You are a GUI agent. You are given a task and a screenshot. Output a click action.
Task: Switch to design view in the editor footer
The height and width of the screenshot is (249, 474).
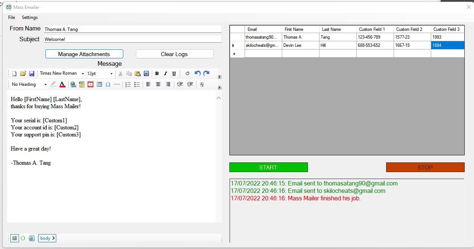pyautogui.click(x=15, y=238)
